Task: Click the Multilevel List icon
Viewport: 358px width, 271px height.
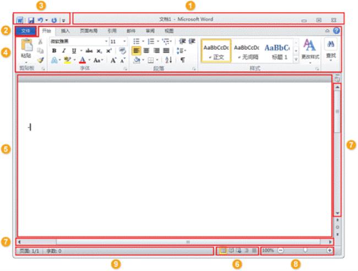Action: [x=166, y=41]
